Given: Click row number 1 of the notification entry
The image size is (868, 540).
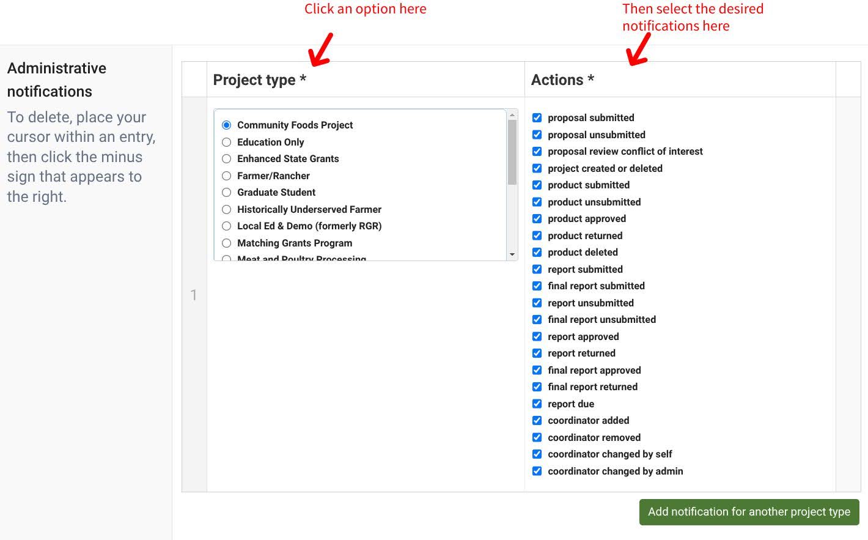Looking at the screenshot, I should [194, 295].
